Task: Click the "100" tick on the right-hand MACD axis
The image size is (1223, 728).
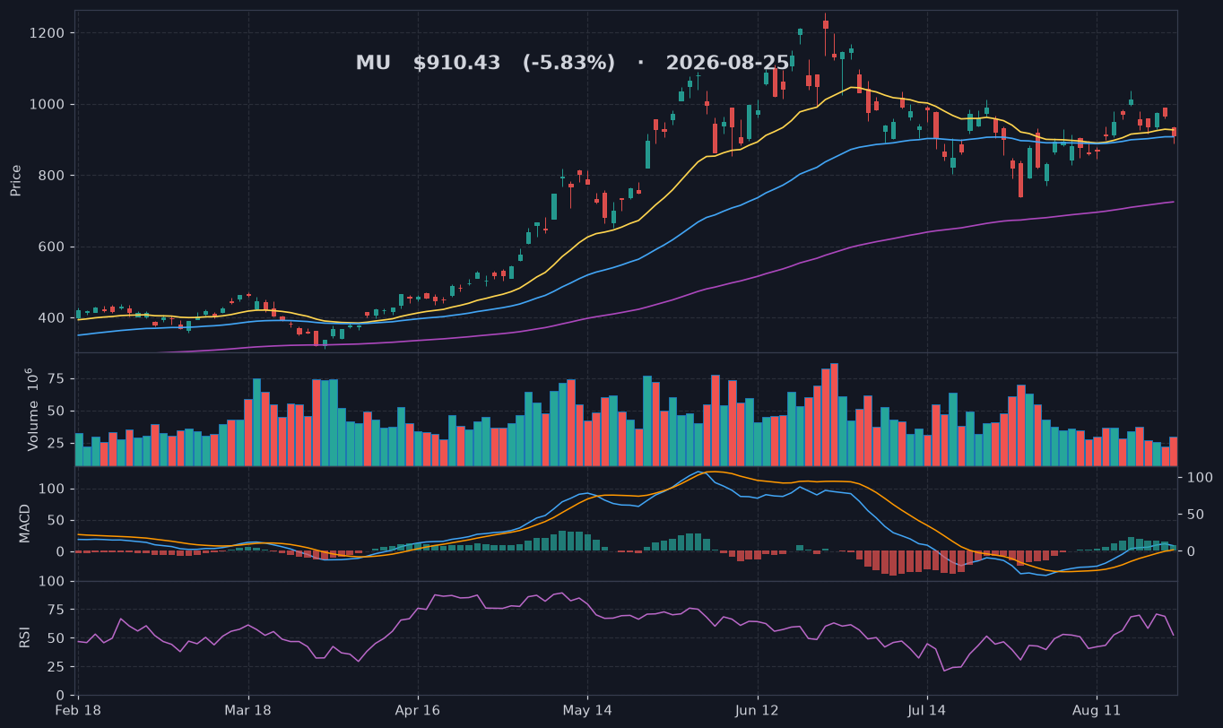Action: click(1201, 478)
